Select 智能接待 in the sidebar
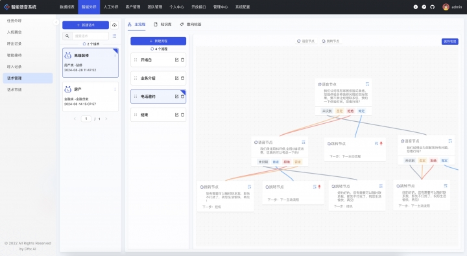Image resolution: width=467 pixels, height=256 pixels. (28, 55)
